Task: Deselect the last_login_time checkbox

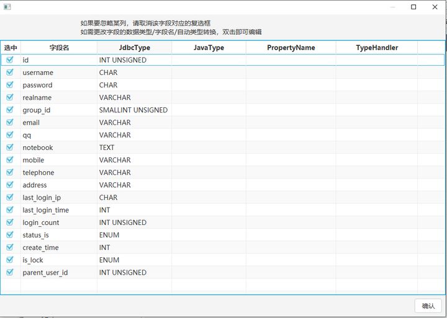Action: tap(10, 210)
